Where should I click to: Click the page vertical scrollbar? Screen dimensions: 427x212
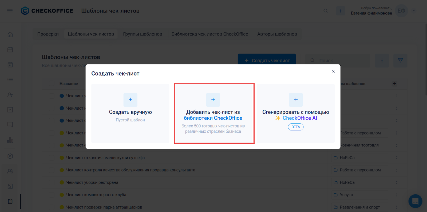click(426, 59)
